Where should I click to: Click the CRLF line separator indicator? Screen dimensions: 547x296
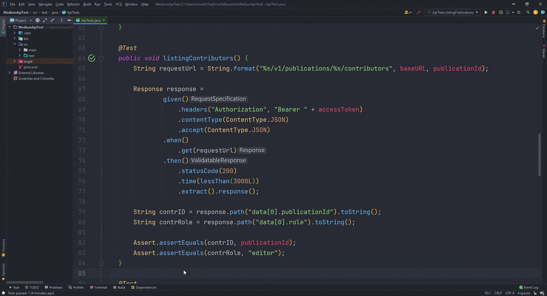point(498,293)
